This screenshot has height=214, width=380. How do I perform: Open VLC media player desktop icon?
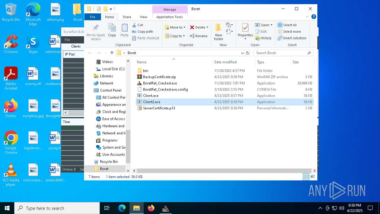click(x=11, y=175)
